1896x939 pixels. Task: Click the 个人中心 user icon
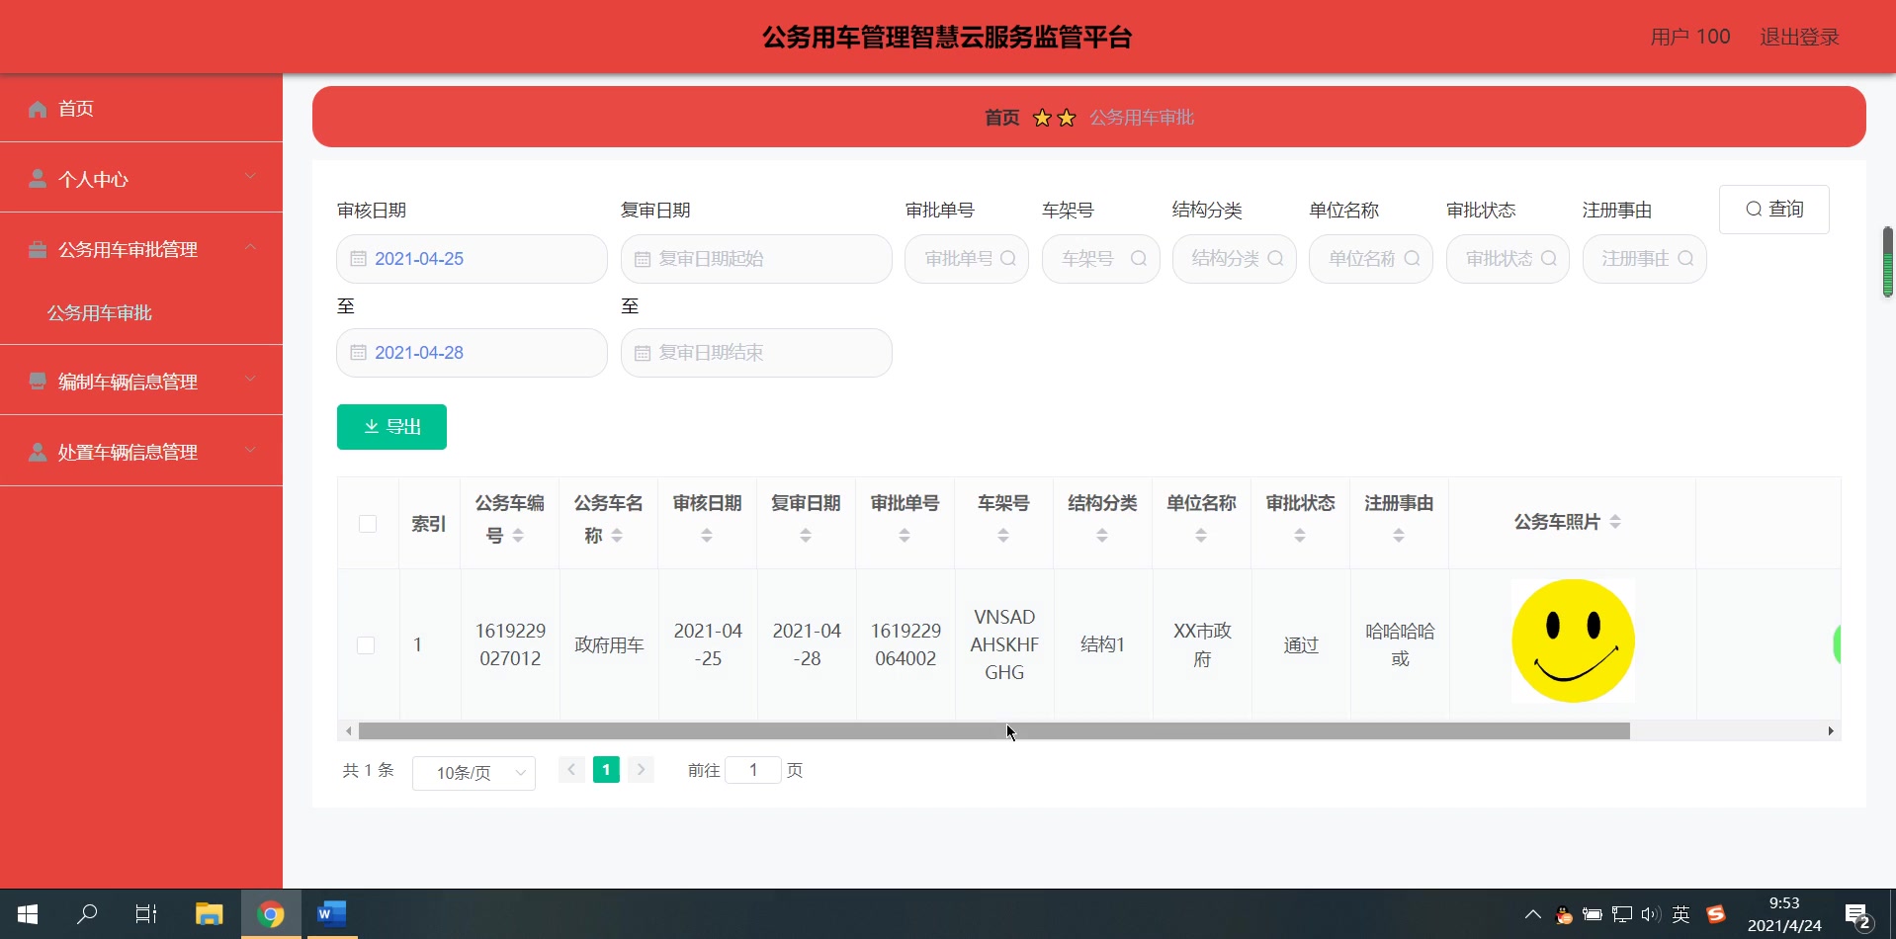pyautogui.click(x=38, y=179)
